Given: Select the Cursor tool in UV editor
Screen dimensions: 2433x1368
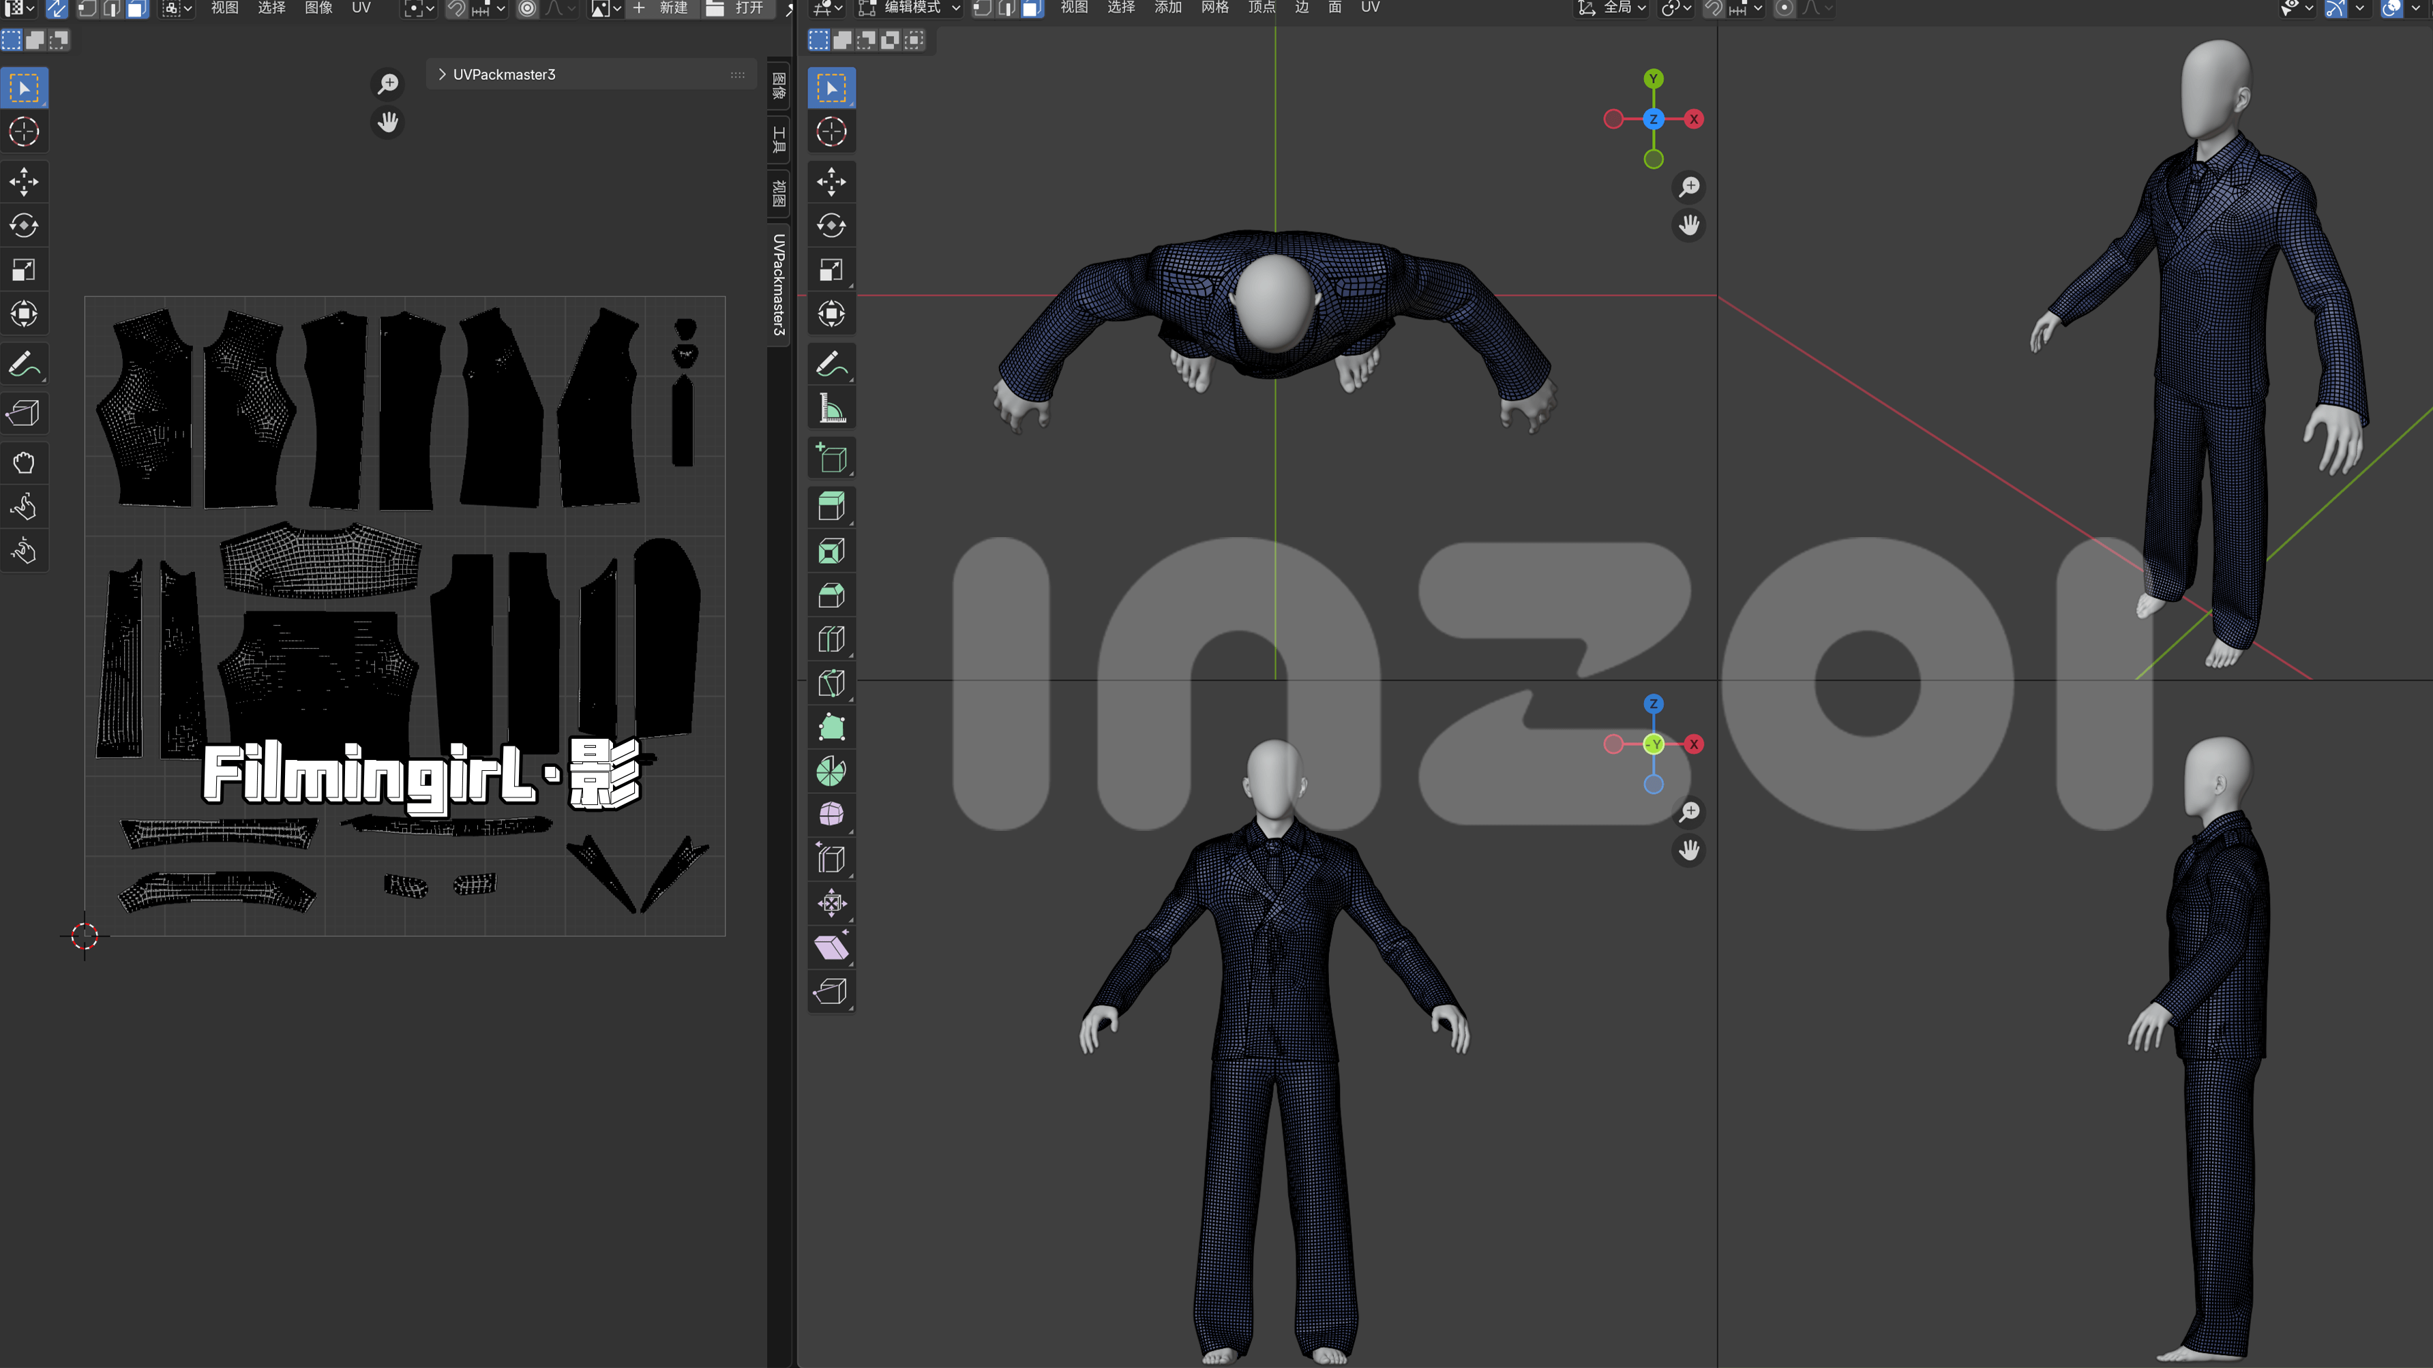Looking at the screenshot, I should pos(24,132).
